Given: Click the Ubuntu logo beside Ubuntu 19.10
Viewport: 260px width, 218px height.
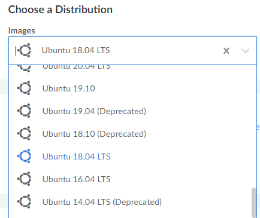Looking at the screenshot, I should [x=24, y=88].
